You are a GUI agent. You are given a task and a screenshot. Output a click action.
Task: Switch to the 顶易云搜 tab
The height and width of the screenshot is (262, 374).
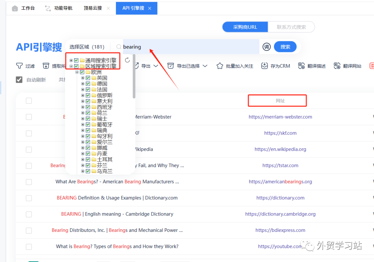(93, 8)
